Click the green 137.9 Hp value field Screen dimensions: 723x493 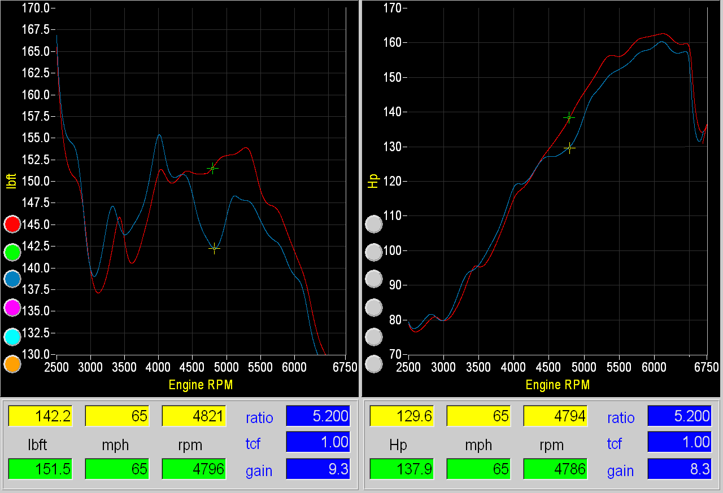402,469
